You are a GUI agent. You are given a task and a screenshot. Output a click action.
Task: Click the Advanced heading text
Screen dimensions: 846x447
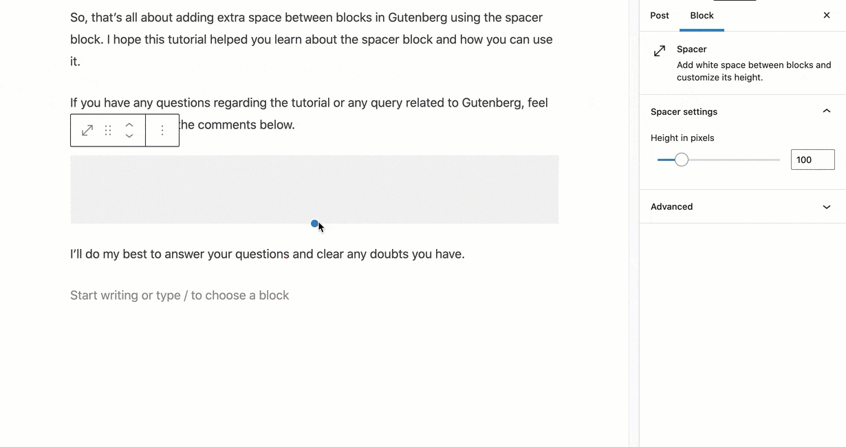pos(671,206)
